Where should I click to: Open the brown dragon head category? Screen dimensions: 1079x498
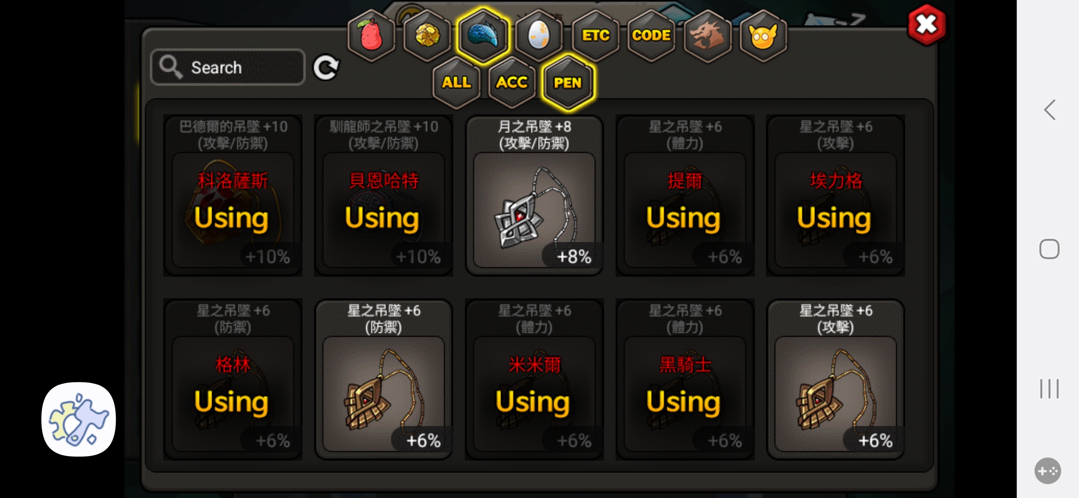pos(707,36)
